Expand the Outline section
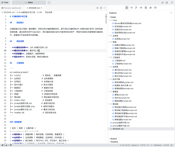The width and height of the screenshot is (175, 147). tap(114, 139)
